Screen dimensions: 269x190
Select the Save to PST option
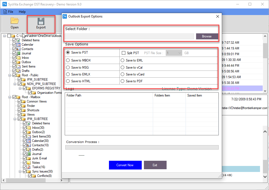click(x=68, y=52)
